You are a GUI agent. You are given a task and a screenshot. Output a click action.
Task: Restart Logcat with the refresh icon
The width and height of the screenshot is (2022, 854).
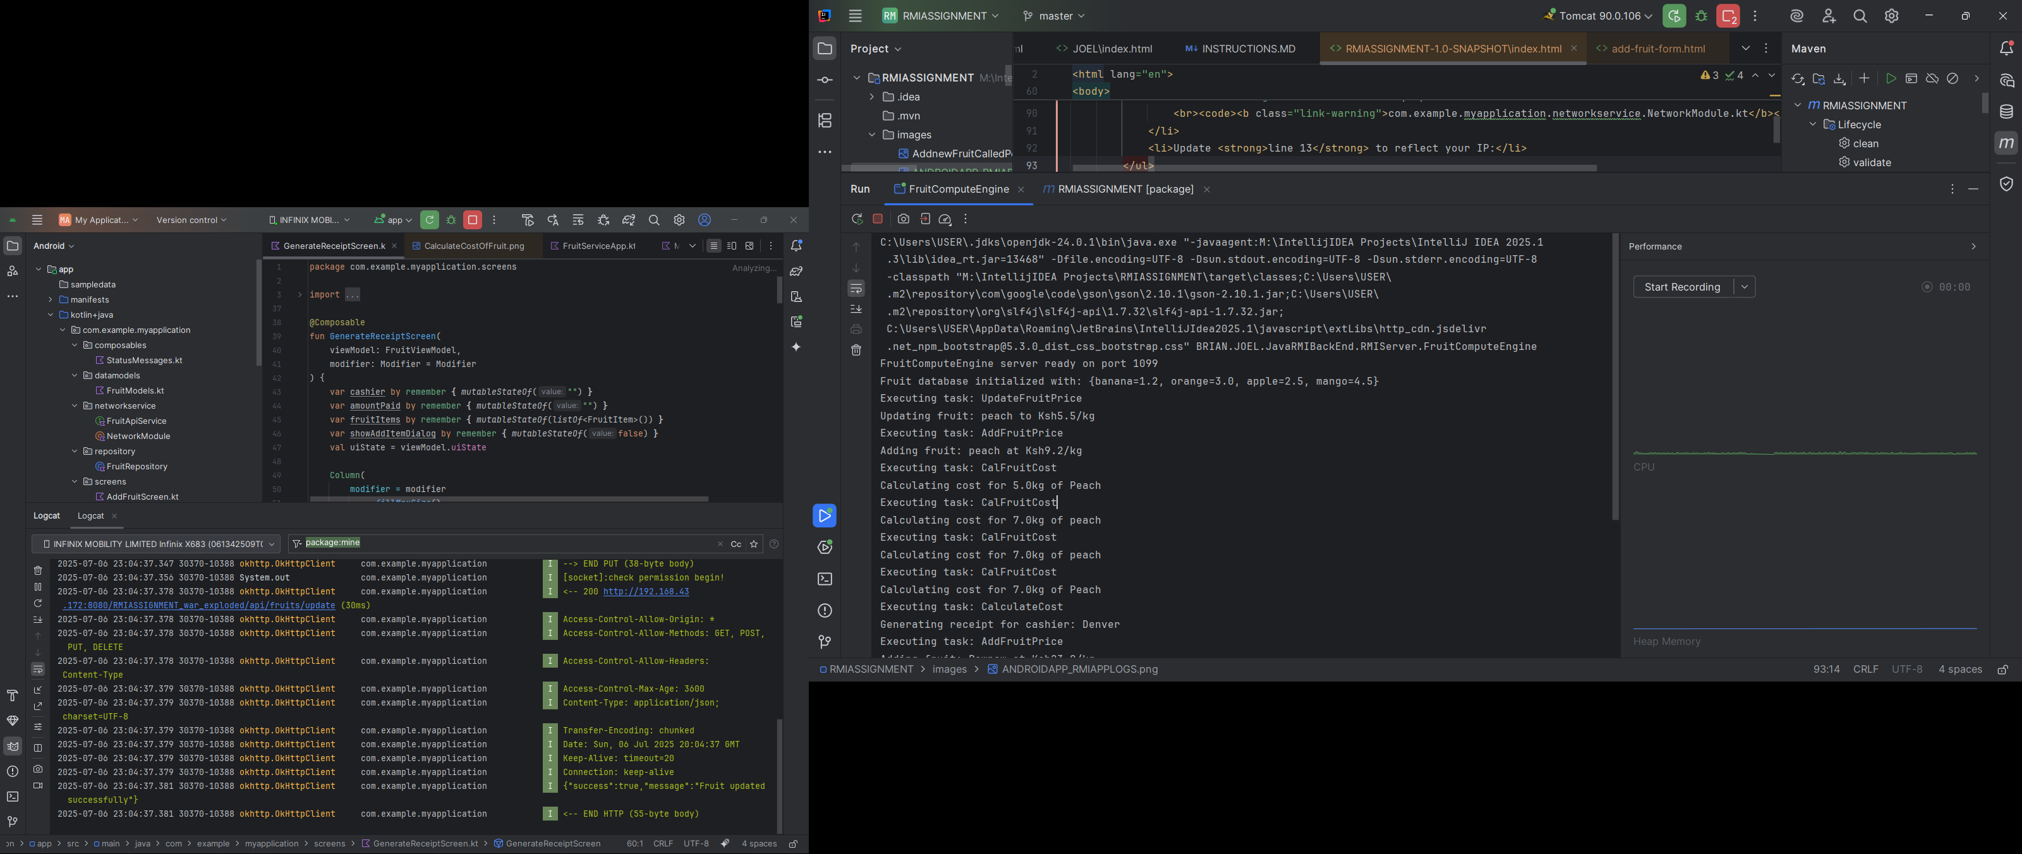click(x=38, y=604)
